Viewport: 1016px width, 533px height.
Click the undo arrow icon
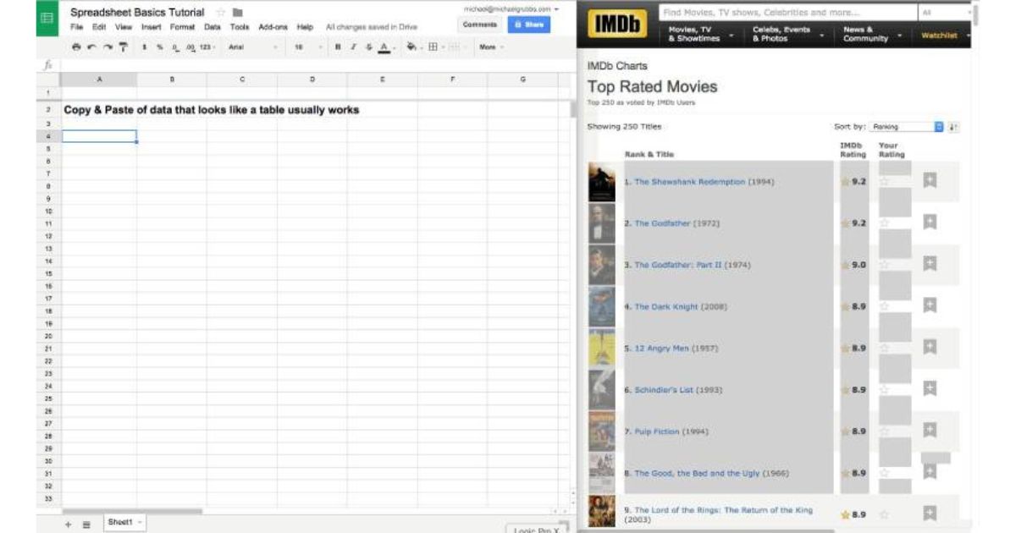(x=91, y=47)
